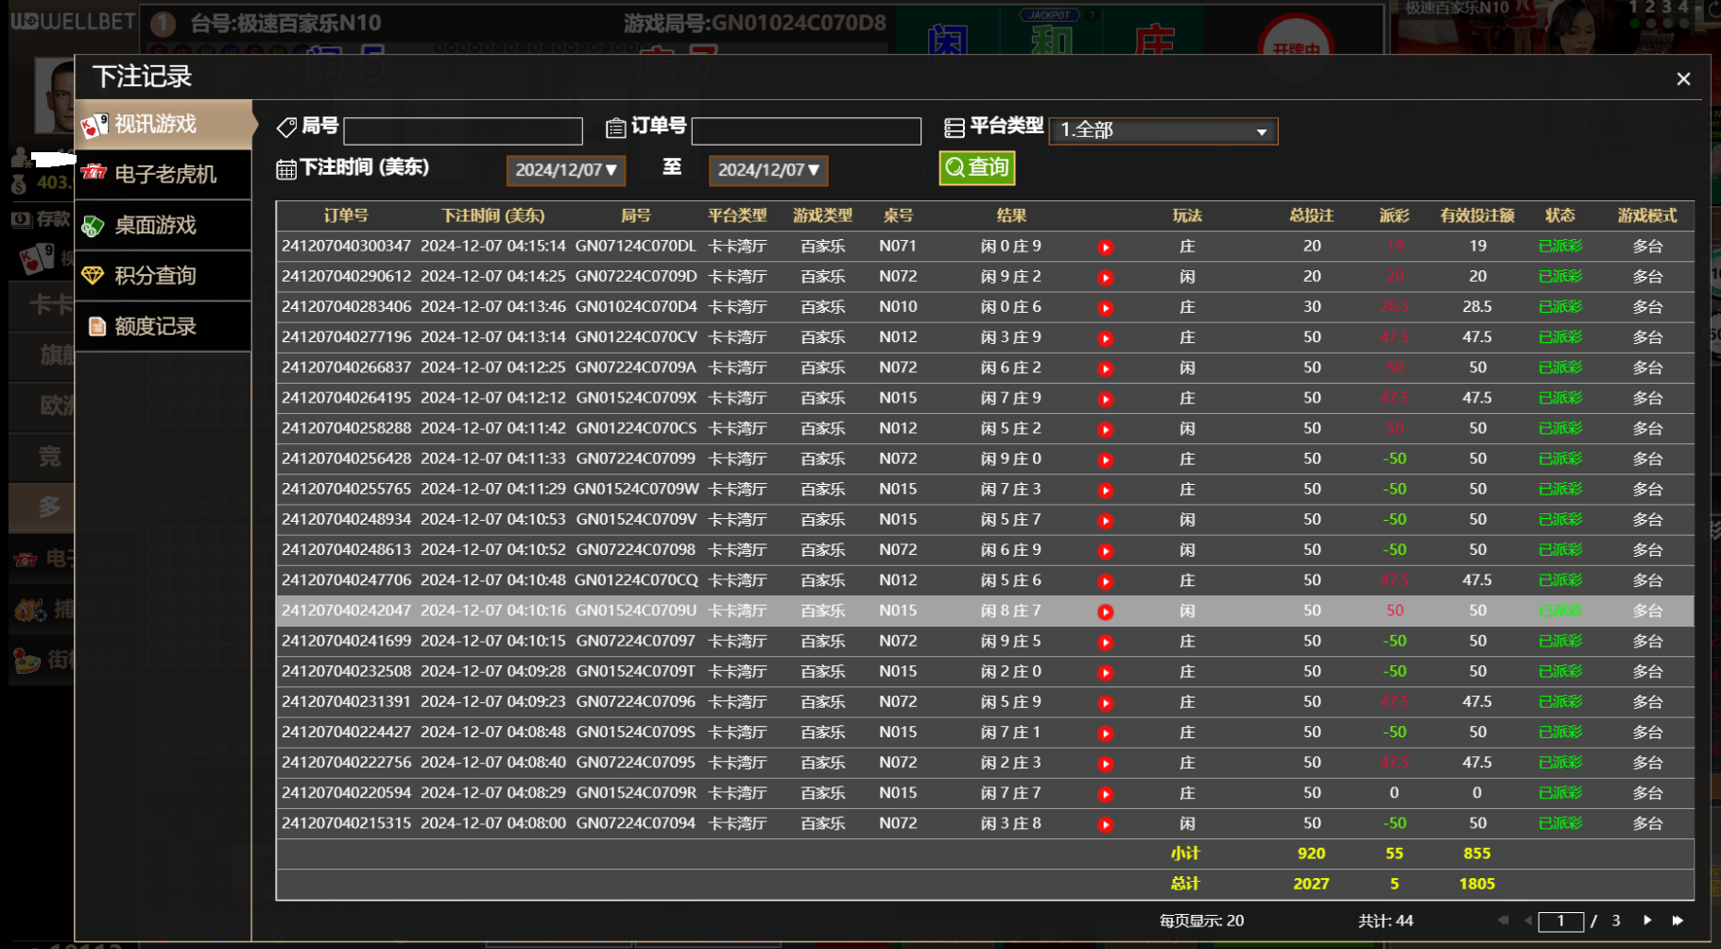Play replay for order 241207040300347
The image size is (1721, 949).
1105,248
